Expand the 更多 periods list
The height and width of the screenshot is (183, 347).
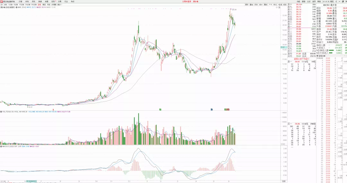(x=59, y=4)
